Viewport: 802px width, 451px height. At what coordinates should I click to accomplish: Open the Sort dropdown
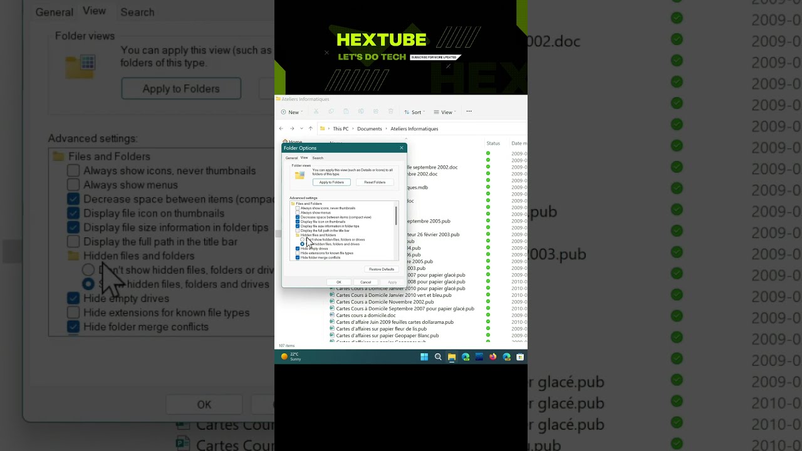[415, 112]
